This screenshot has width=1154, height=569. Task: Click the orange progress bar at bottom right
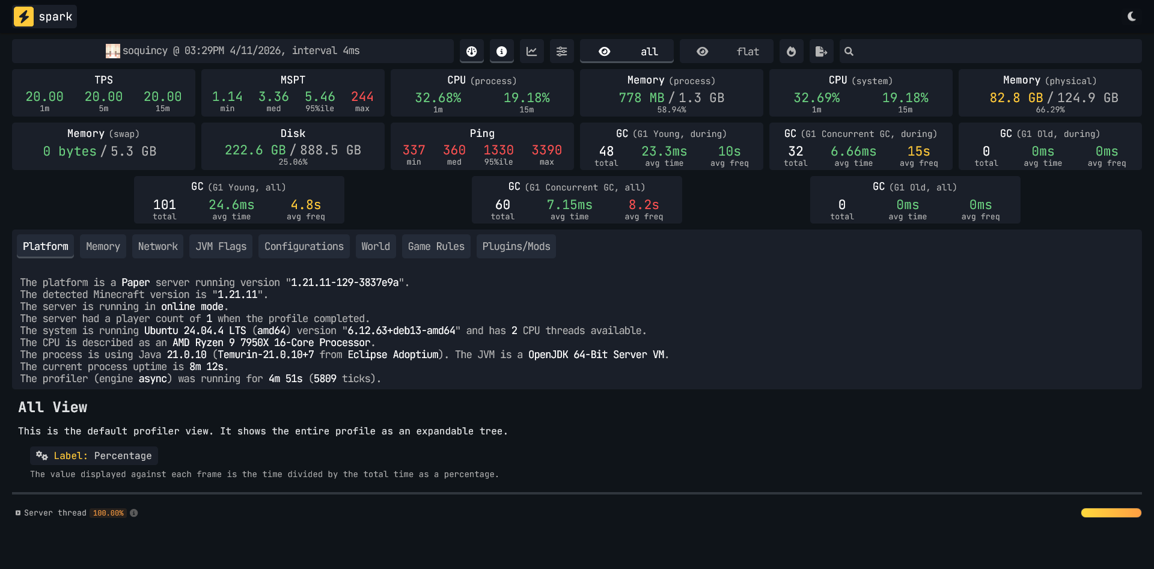[1111, 513]
